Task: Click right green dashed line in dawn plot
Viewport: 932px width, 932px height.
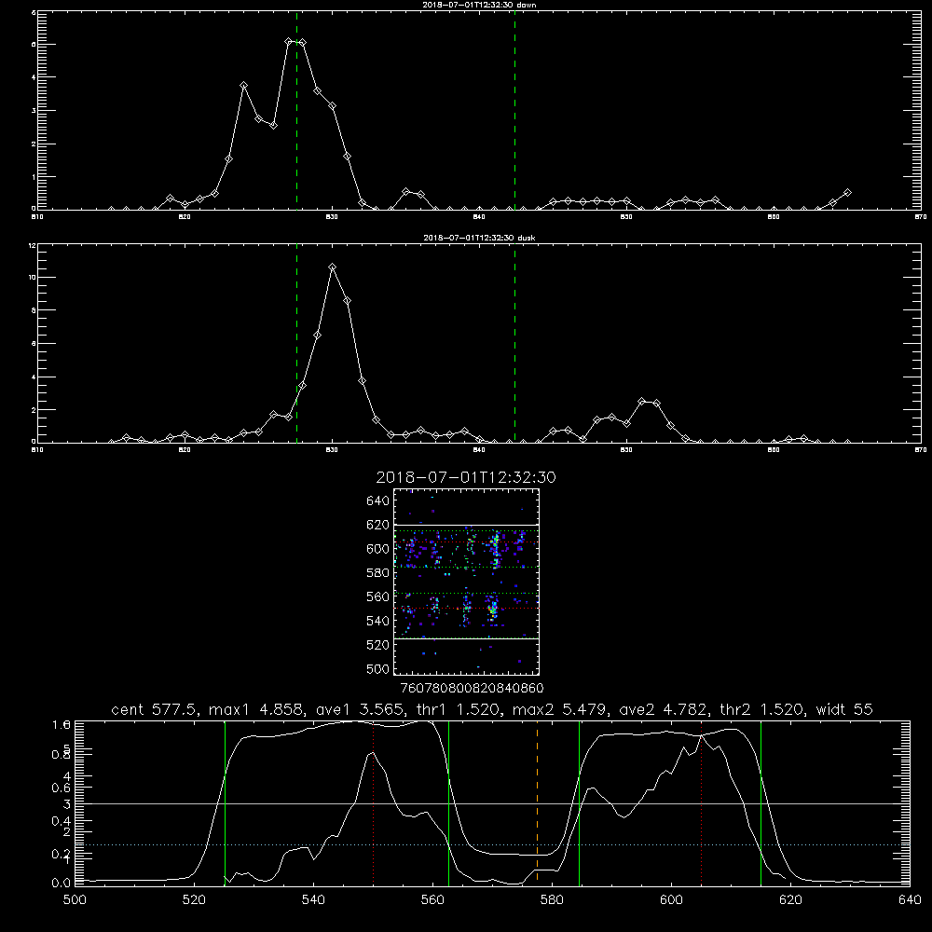Action: pos(514,111)
